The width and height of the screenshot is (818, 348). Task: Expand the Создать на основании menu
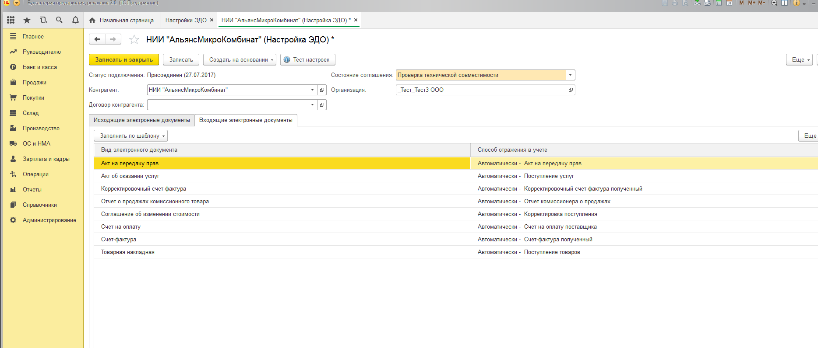tap(240, 60)
